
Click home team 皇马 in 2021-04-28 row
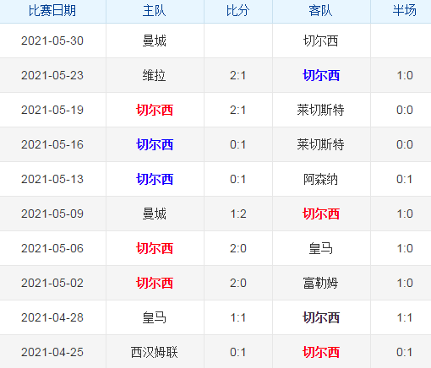[155, 317]
